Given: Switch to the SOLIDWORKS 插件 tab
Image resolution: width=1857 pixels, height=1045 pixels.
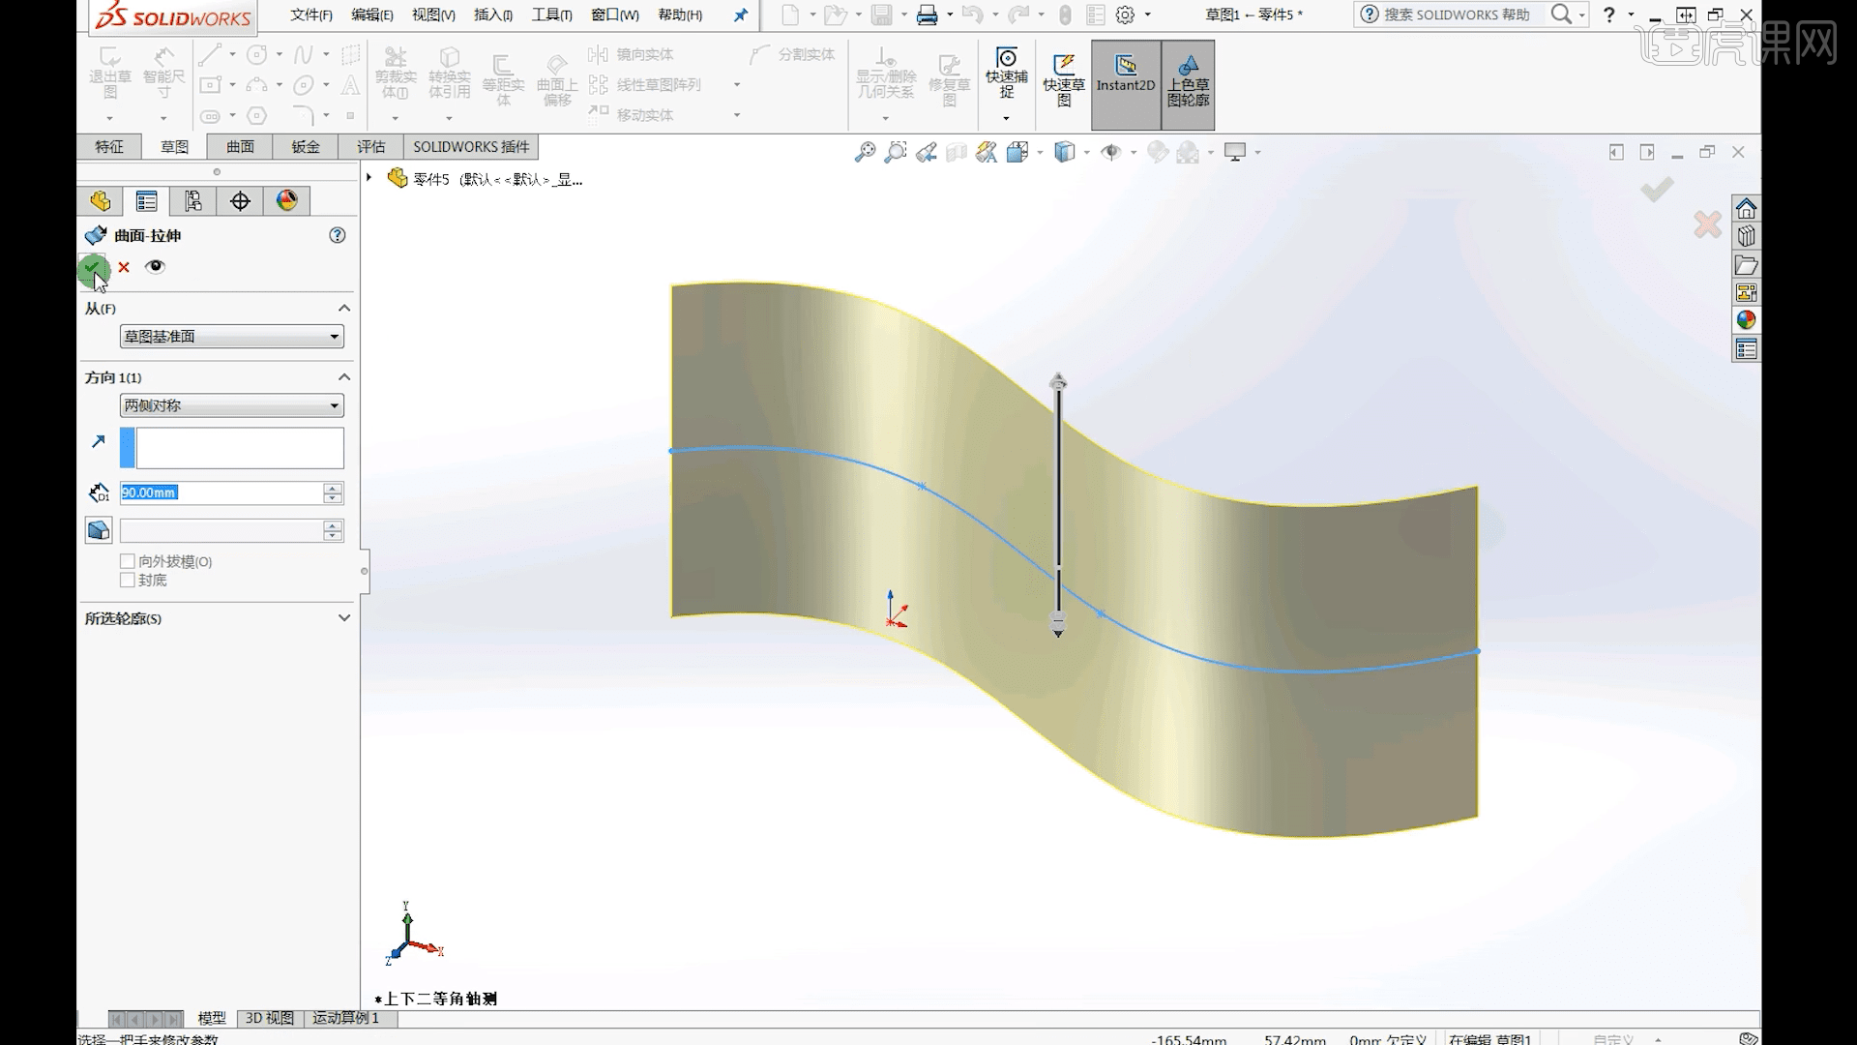Looking at the screenshot, I should (x=471, y=147).
